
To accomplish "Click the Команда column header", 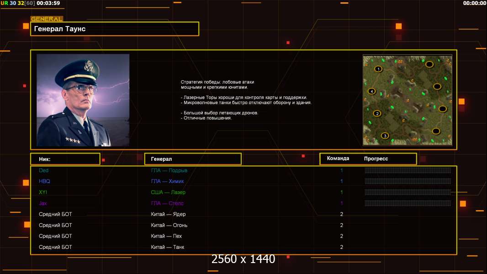I will pos(338,158).
